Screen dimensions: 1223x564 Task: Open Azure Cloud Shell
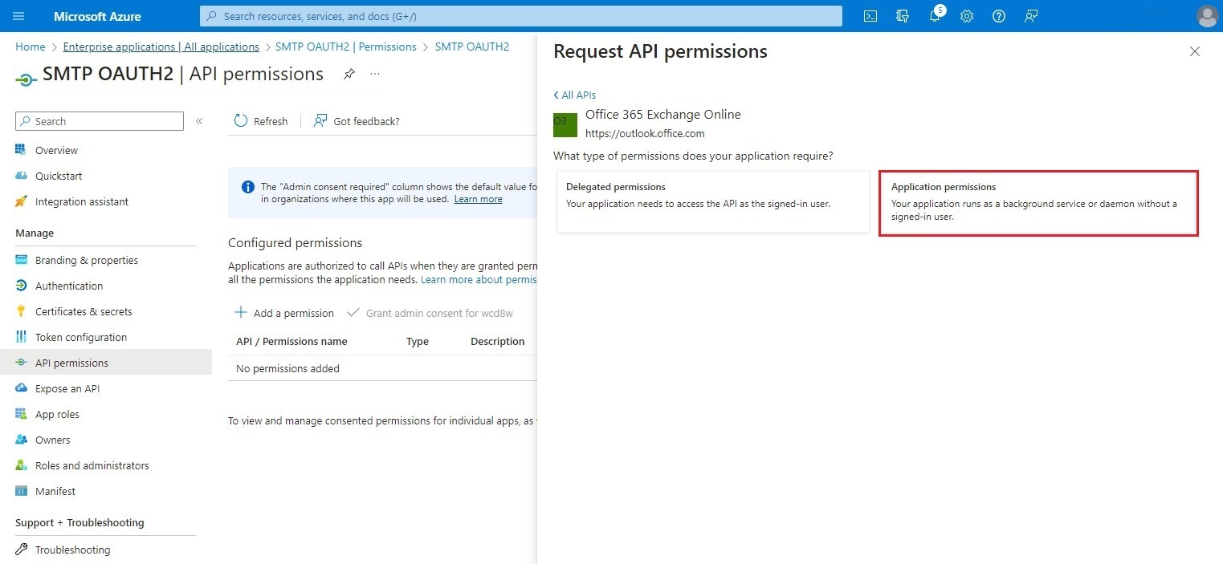point(870,16)
